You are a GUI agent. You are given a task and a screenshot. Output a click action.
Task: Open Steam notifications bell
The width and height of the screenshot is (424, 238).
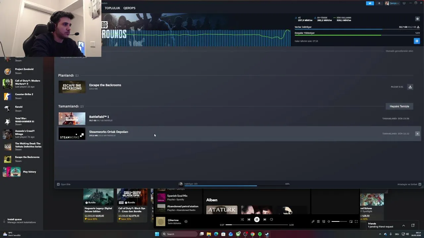click(x=379, y=3)
